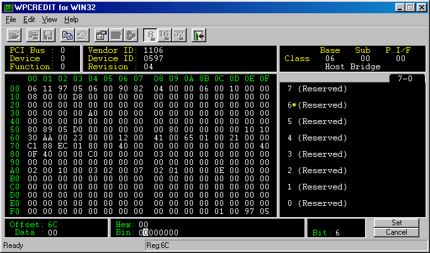The width and height of the screenshot is (430, 253).
Task: Click row header F0 in hex grid
Action: [x=15, y=211]
